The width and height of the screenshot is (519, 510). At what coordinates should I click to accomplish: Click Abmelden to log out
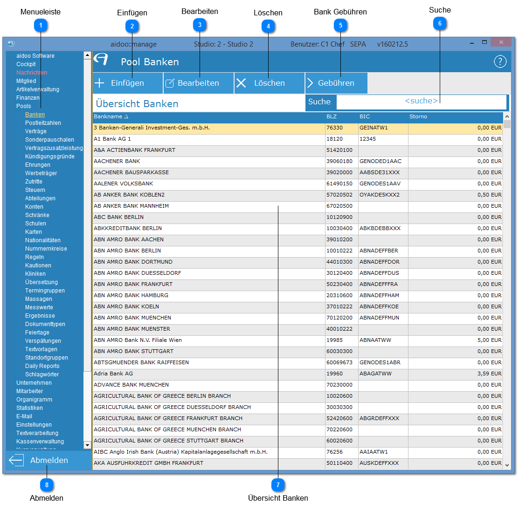pos(48,460)
